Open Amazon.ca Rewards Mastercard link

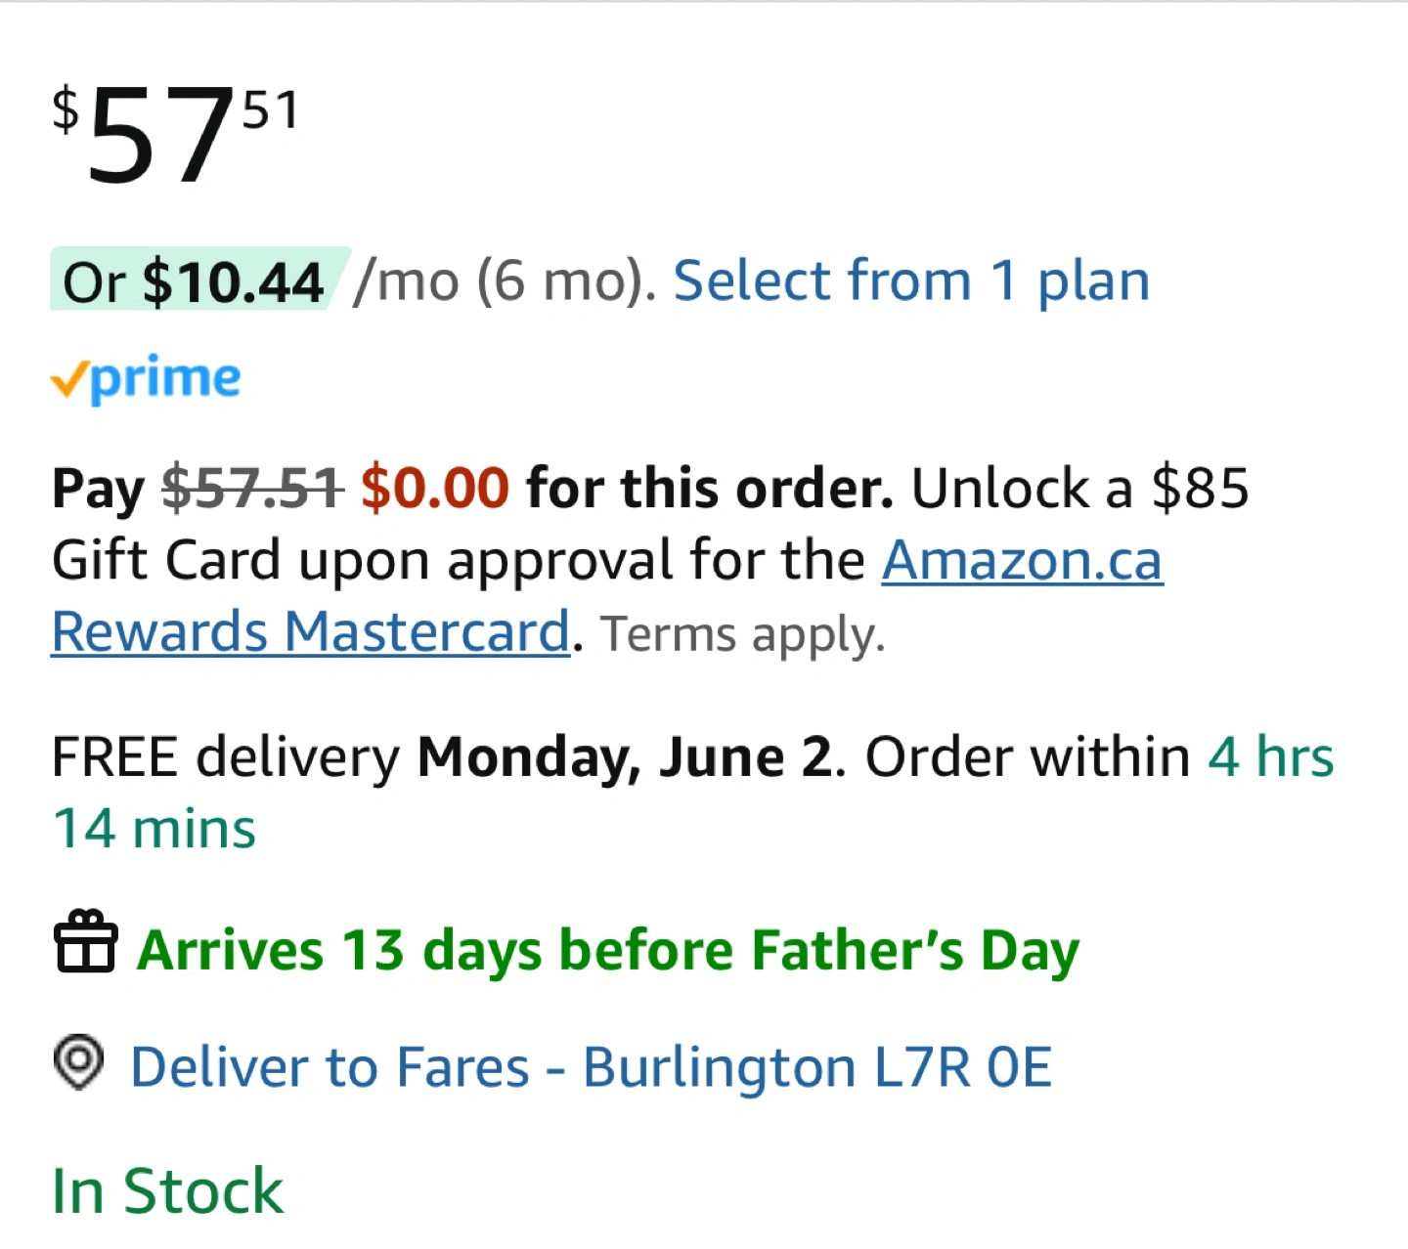click(607, 596)
